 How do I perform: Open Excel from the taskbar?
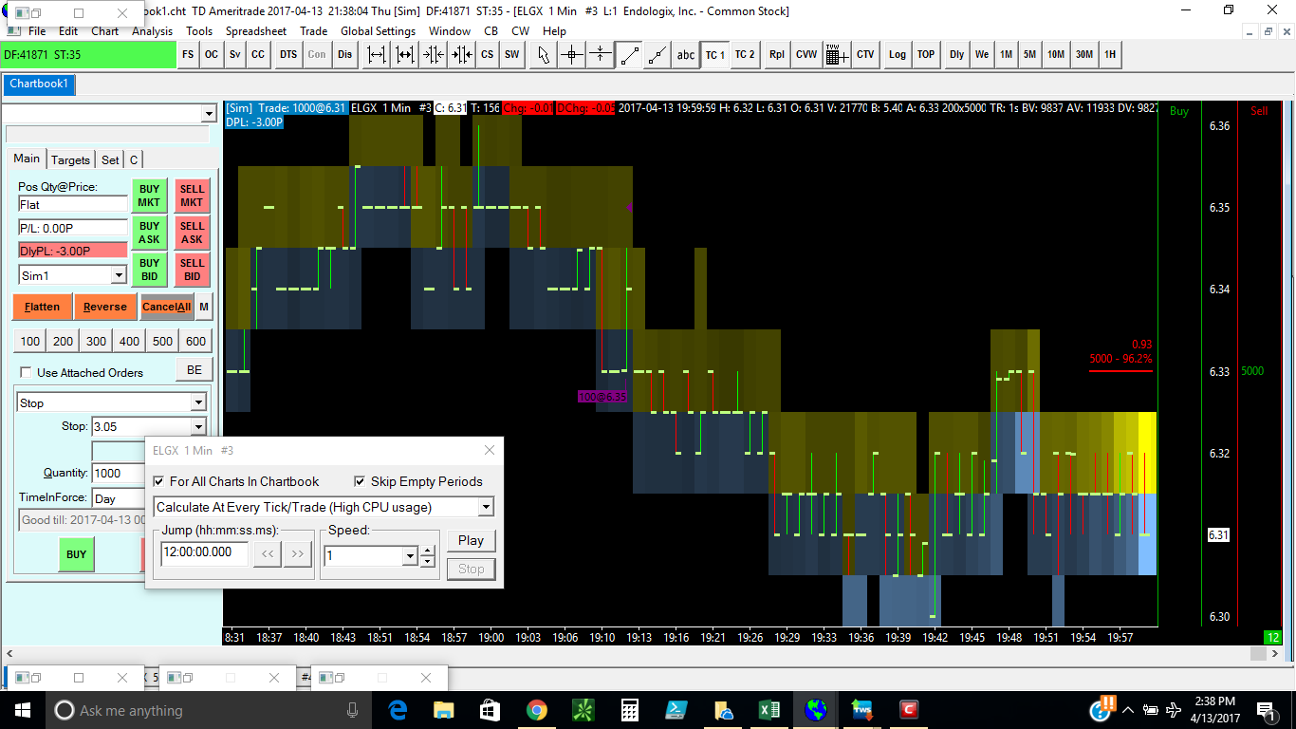tap(768, 710)
